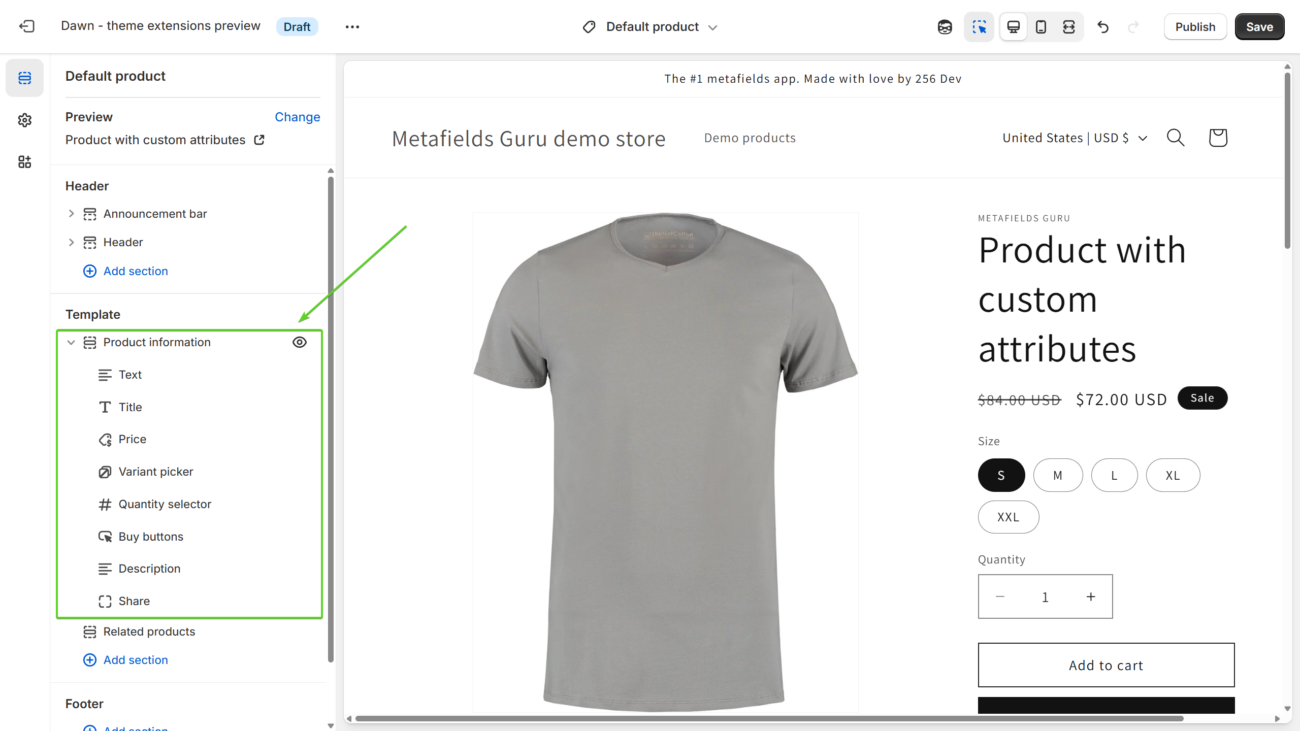Click the Change preview link
This screenshot has width=1300, height=731.
point(297,117)
